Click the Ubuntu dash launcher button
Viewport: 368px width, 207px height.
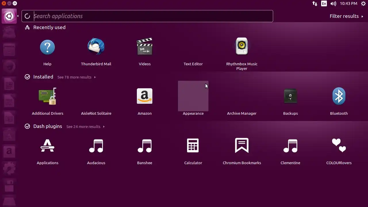9,16
